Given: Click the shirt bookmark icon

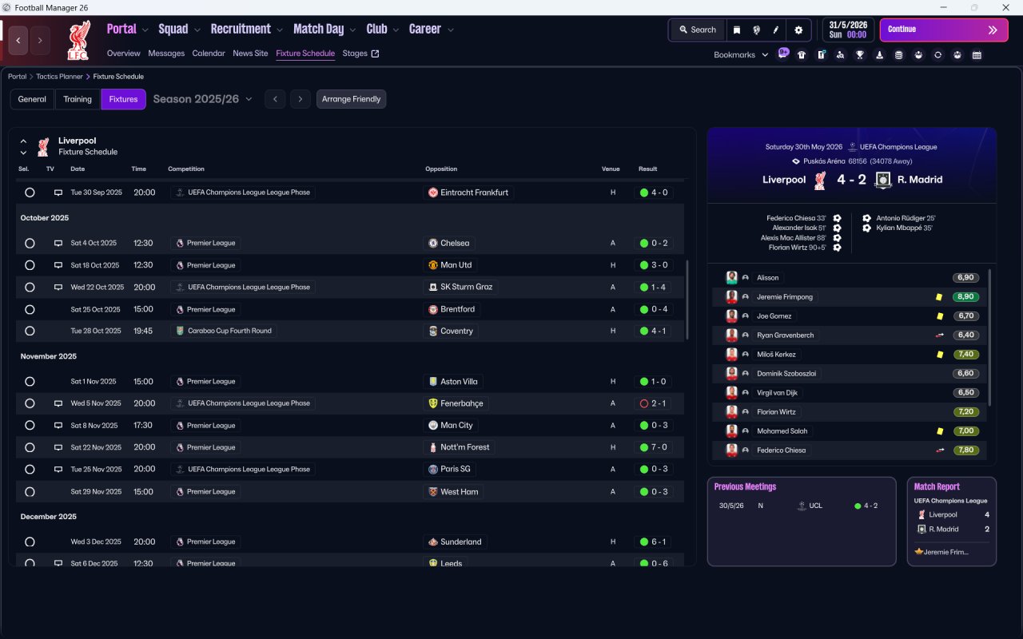Looking at the screenshot, I should click(x=802, y=55).
